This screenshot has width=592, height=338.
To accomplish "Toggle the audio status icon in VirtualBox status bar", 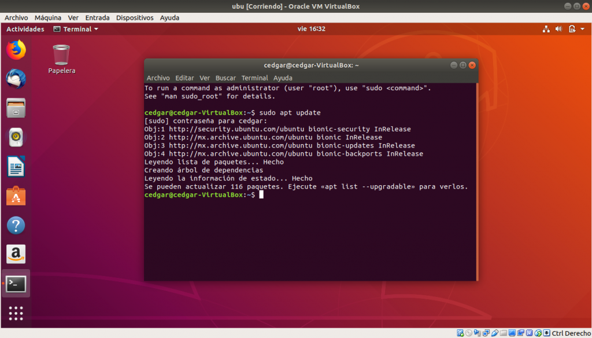I will click(x=476, y=333).
